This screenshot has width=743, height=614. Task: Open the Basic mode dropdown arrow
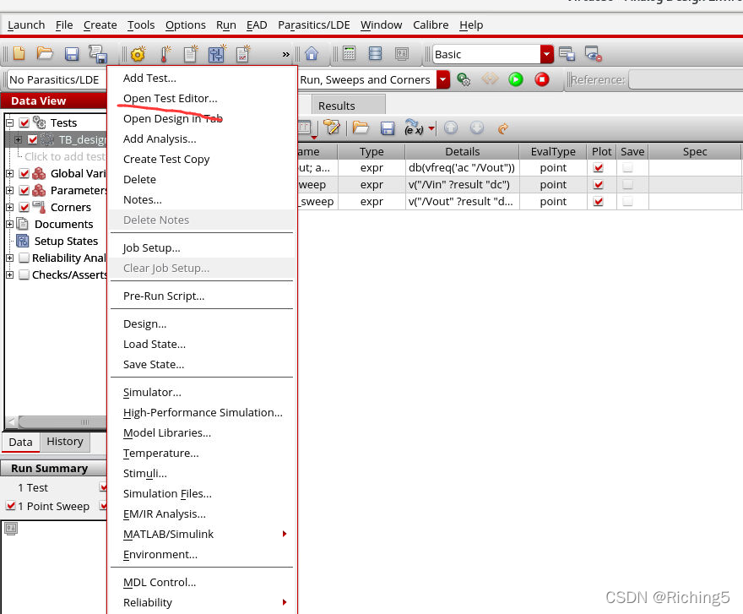547,54
